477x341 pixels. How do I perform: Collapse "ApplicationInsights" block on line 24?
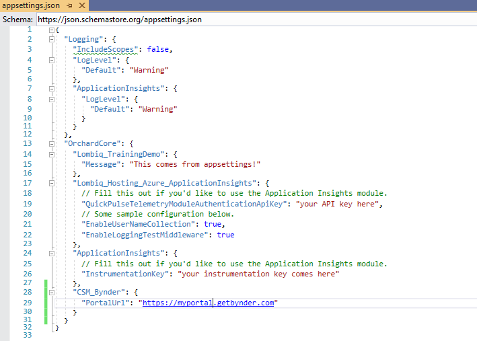(x=52, y=254)
